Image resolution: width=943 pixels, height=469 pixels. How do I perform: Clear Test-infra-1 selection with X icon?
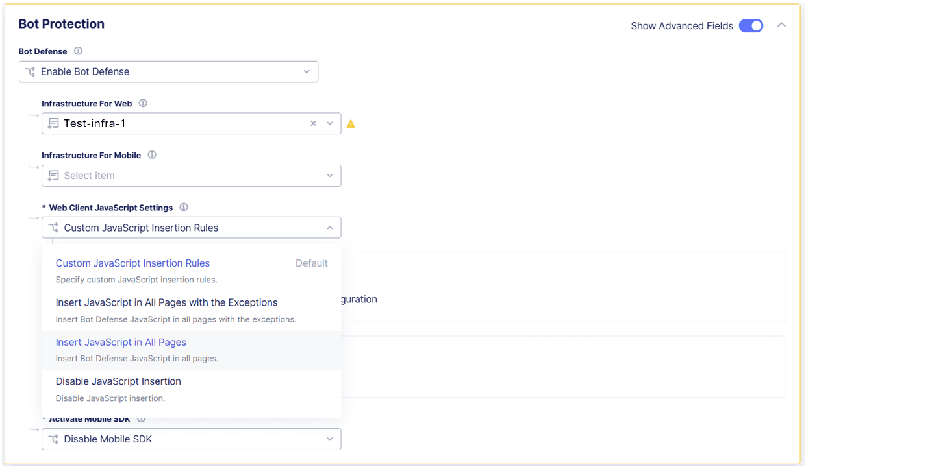(314, 123)
